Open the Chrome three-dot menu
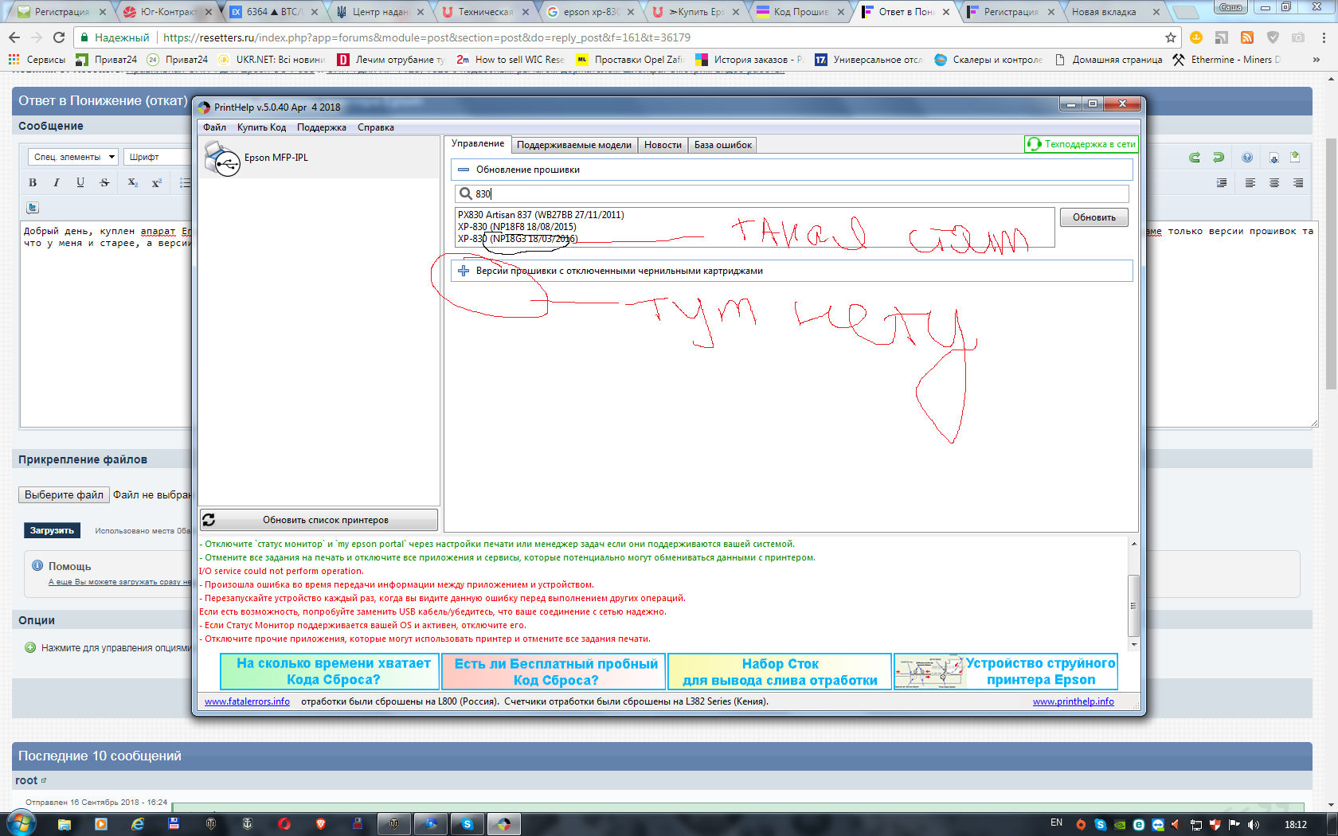The image size is (1338, 836). tap(1324, 37)
